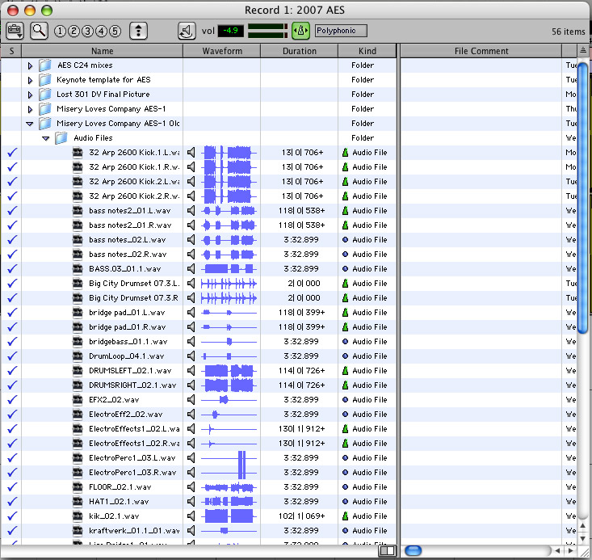Expand the Lost 301 DV Final Picture folder

tap(31, 95)
